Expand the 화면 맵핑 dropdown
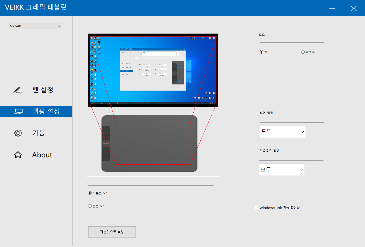 tap(283, 132)
